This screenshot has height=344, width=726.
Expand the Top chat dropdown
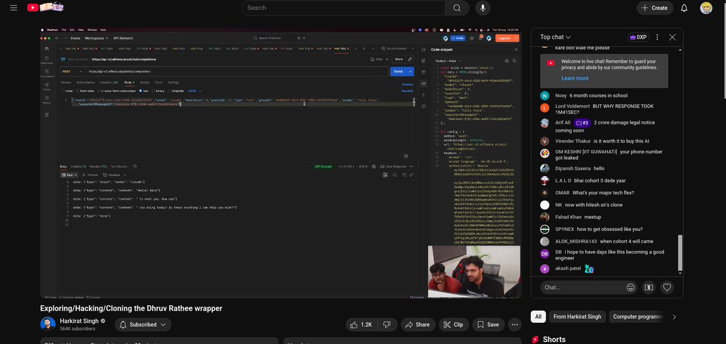pyautogui.click(x=555, y=37)
